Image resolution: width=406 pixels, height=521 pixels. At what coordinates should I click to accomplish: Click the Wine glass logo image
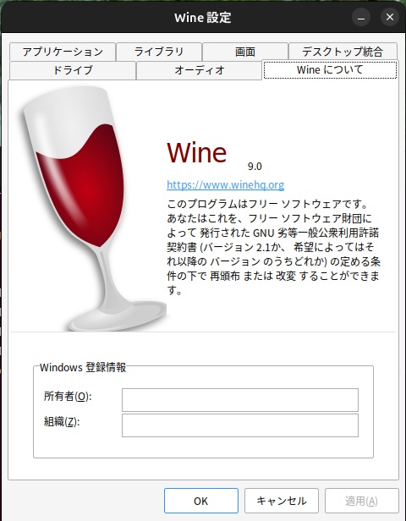tap(91, 209)
